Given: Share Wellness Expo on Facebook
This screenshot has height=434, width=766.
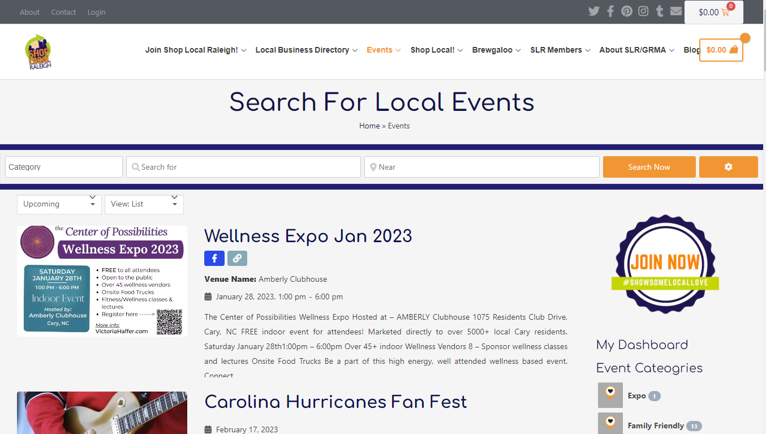Looking at the screenshot, I should click(214, 259).
